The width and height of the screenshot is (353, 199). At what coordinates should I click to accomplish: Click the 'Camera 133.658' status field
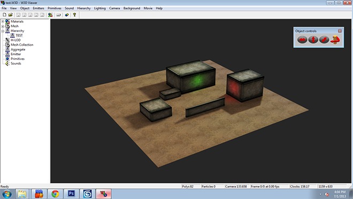pyautogui.click(x=236, y=186)
